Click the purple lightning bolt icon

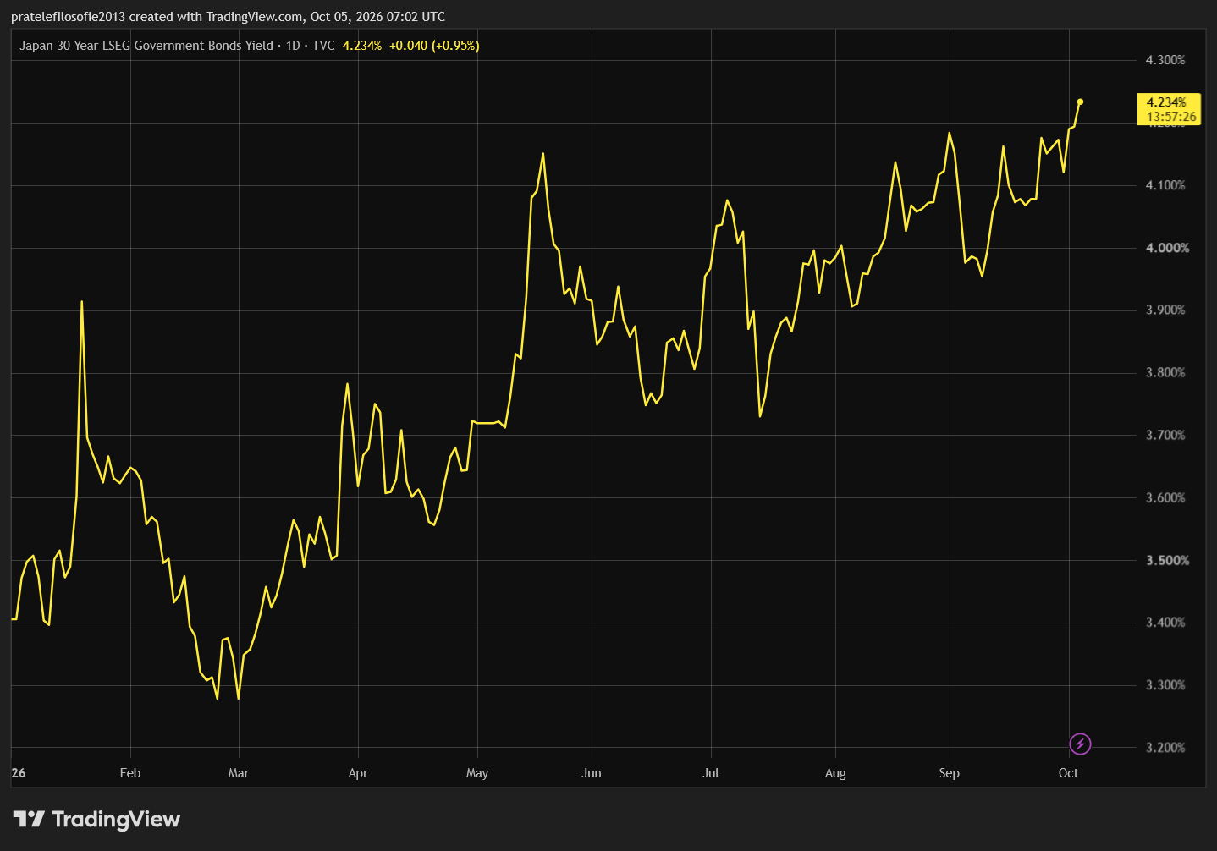(x=1080, y=744)
